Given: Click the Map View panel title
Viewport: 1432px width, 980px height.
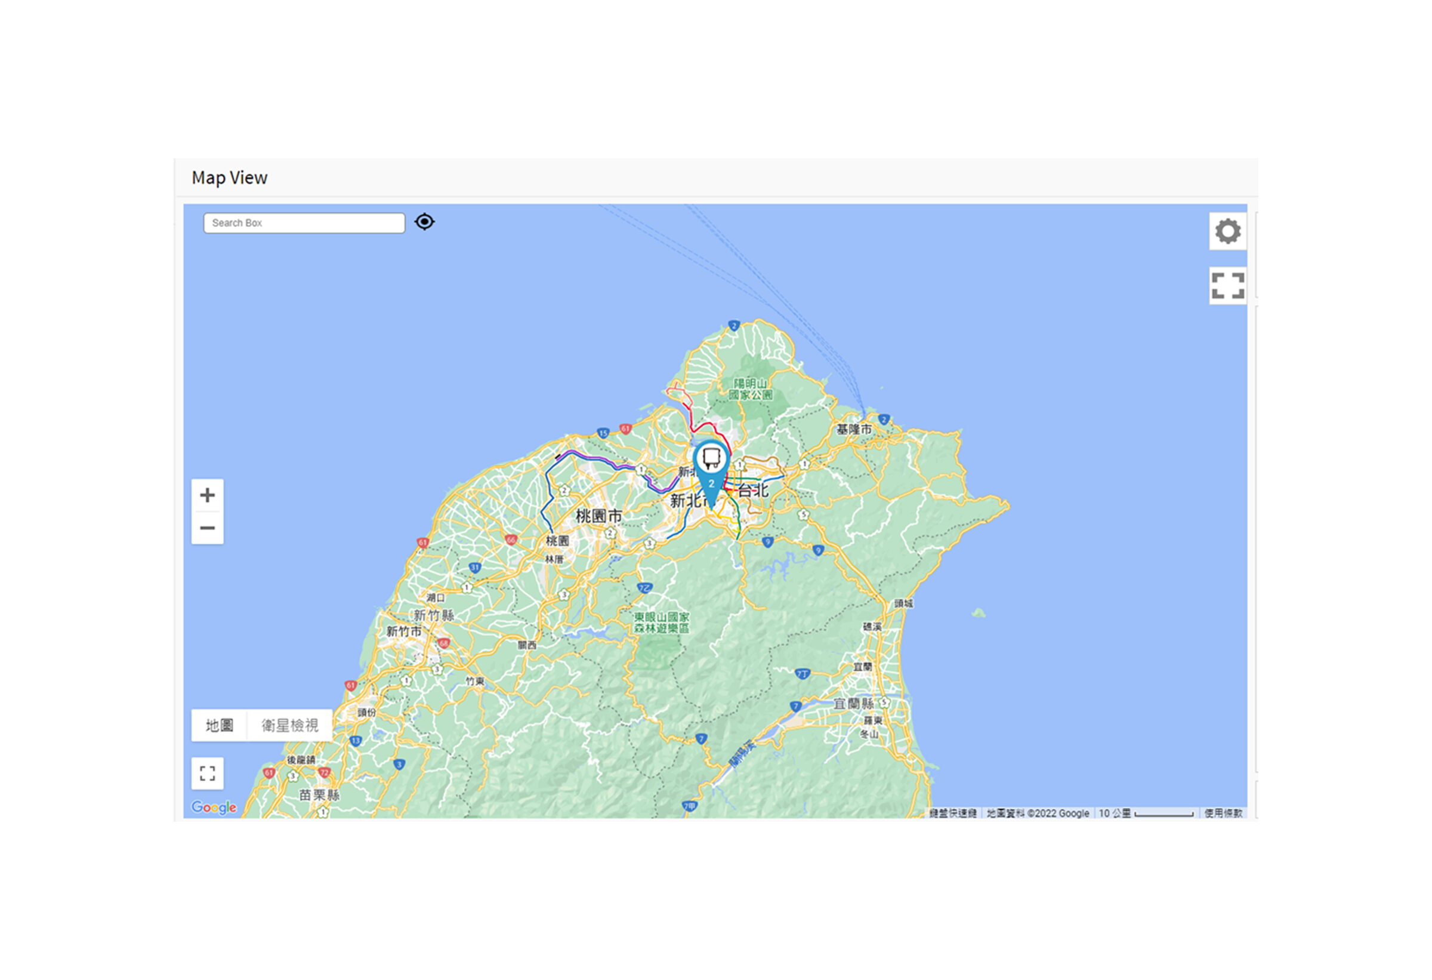Looking at the screenshot, I should (x=229, y=178).
